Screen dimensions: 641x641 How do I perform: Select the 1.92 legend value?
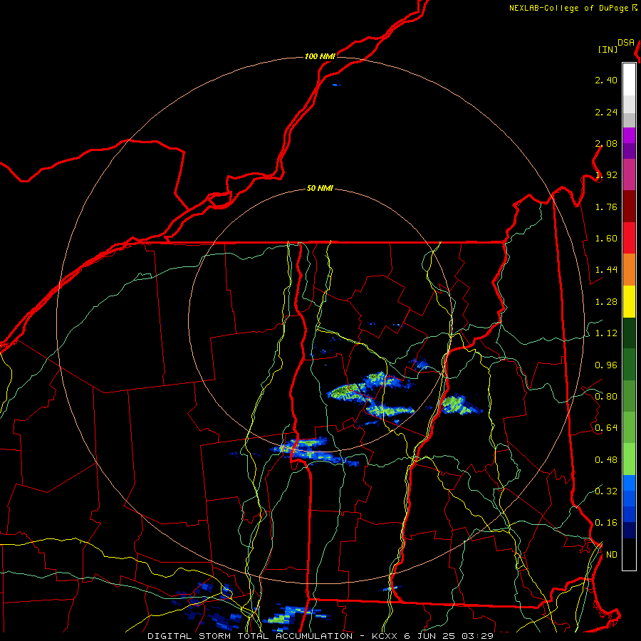tap(606, 175)
